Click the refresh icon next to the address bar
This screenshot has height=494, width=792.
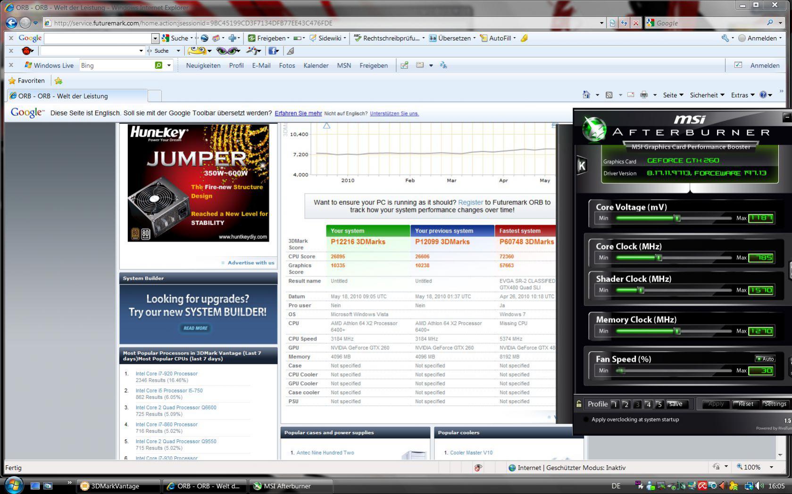click(624, 23)
